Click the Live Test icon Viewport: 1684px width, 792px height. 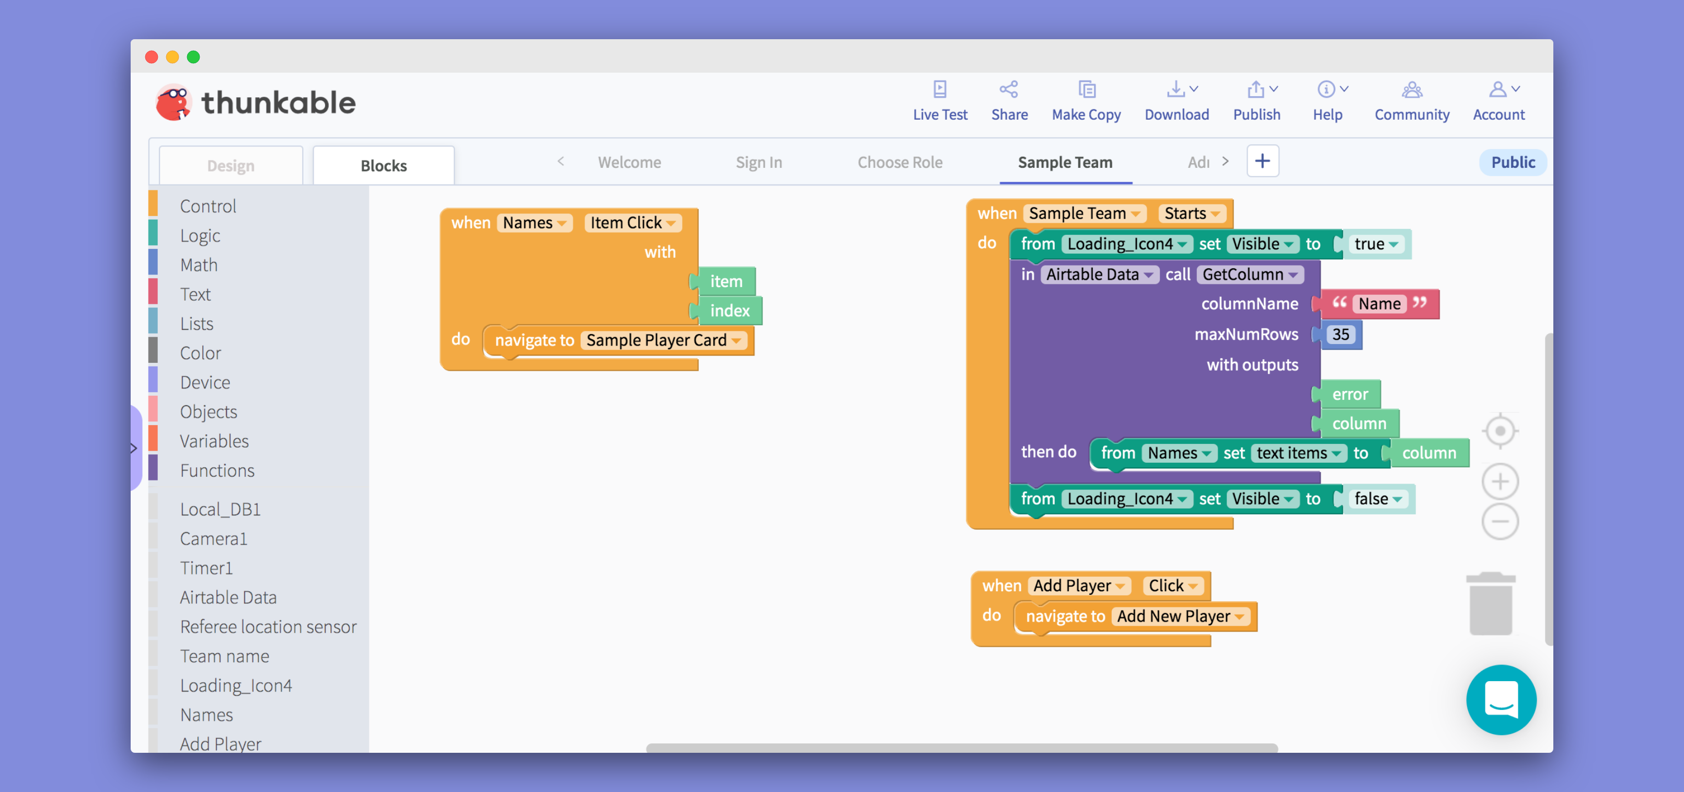click(939, 89)
